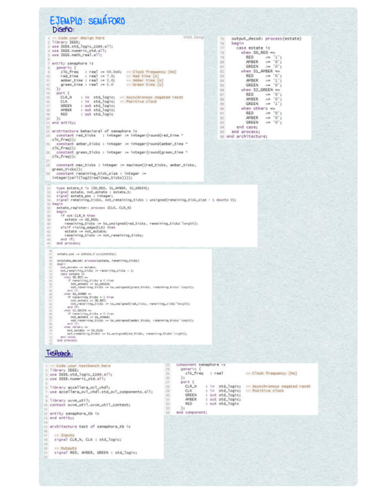Click the 'VHDL Design' label in the code panel

click(x=193, y=37)
